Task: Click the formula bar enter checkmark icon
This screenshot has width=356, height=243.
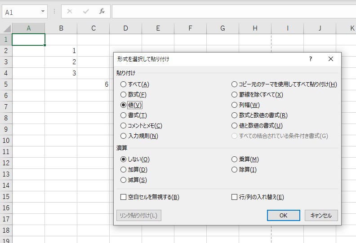Action: 86,12
